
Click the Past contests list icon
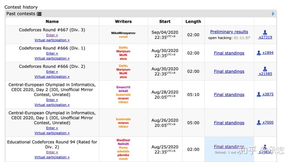(x=39, y=14)
